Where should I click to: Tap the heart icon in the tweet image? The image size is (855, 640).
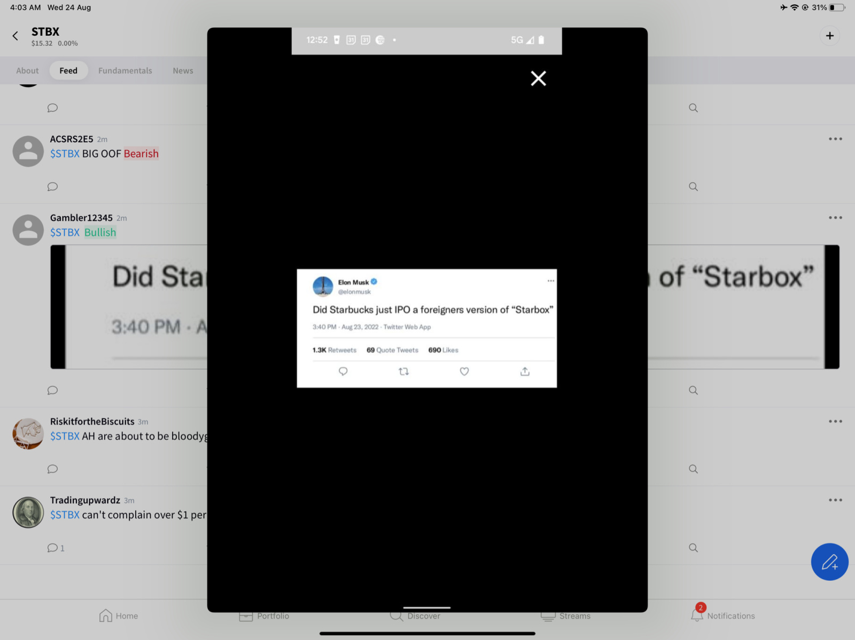464,372
